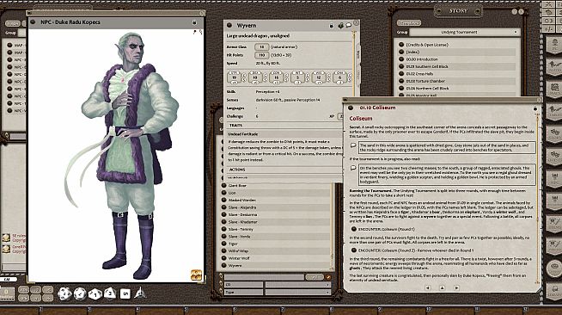Edit the Wyvern Hit Points value box
562x315 pixels.
261,55
